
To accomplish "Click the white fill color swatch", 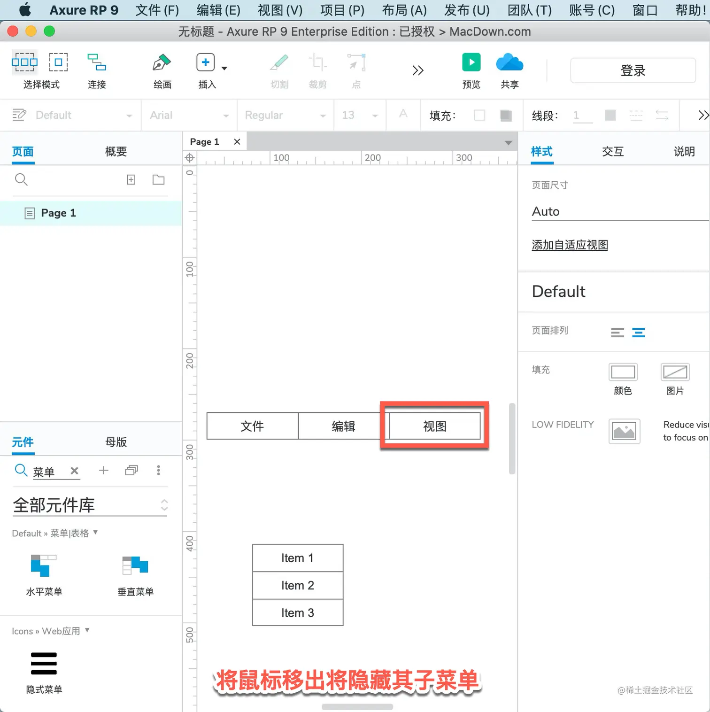I will [479, 115].
